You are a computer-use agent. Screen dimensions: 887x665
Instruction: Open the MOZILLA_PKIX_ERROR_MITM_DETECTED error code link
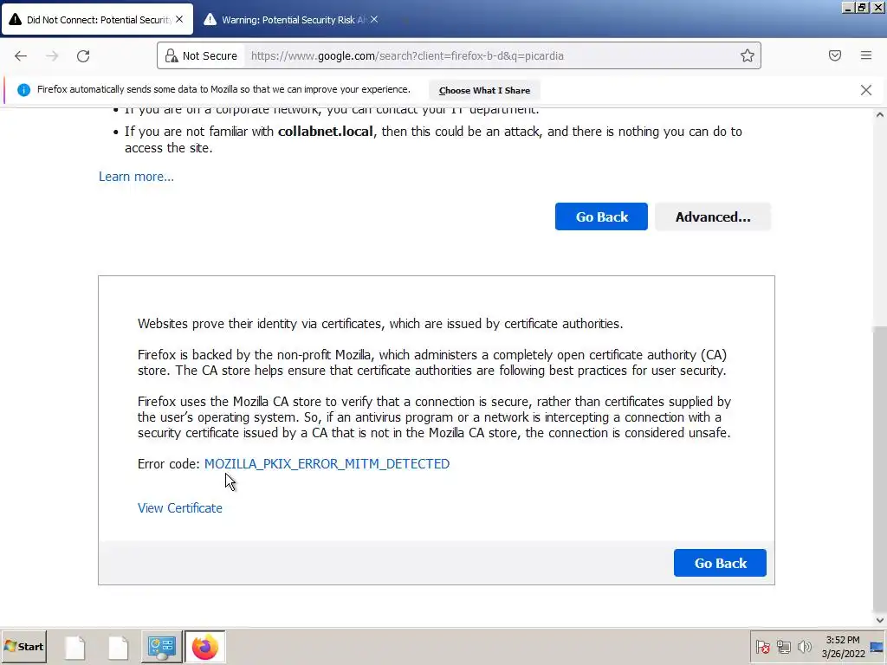click(327, 464)
